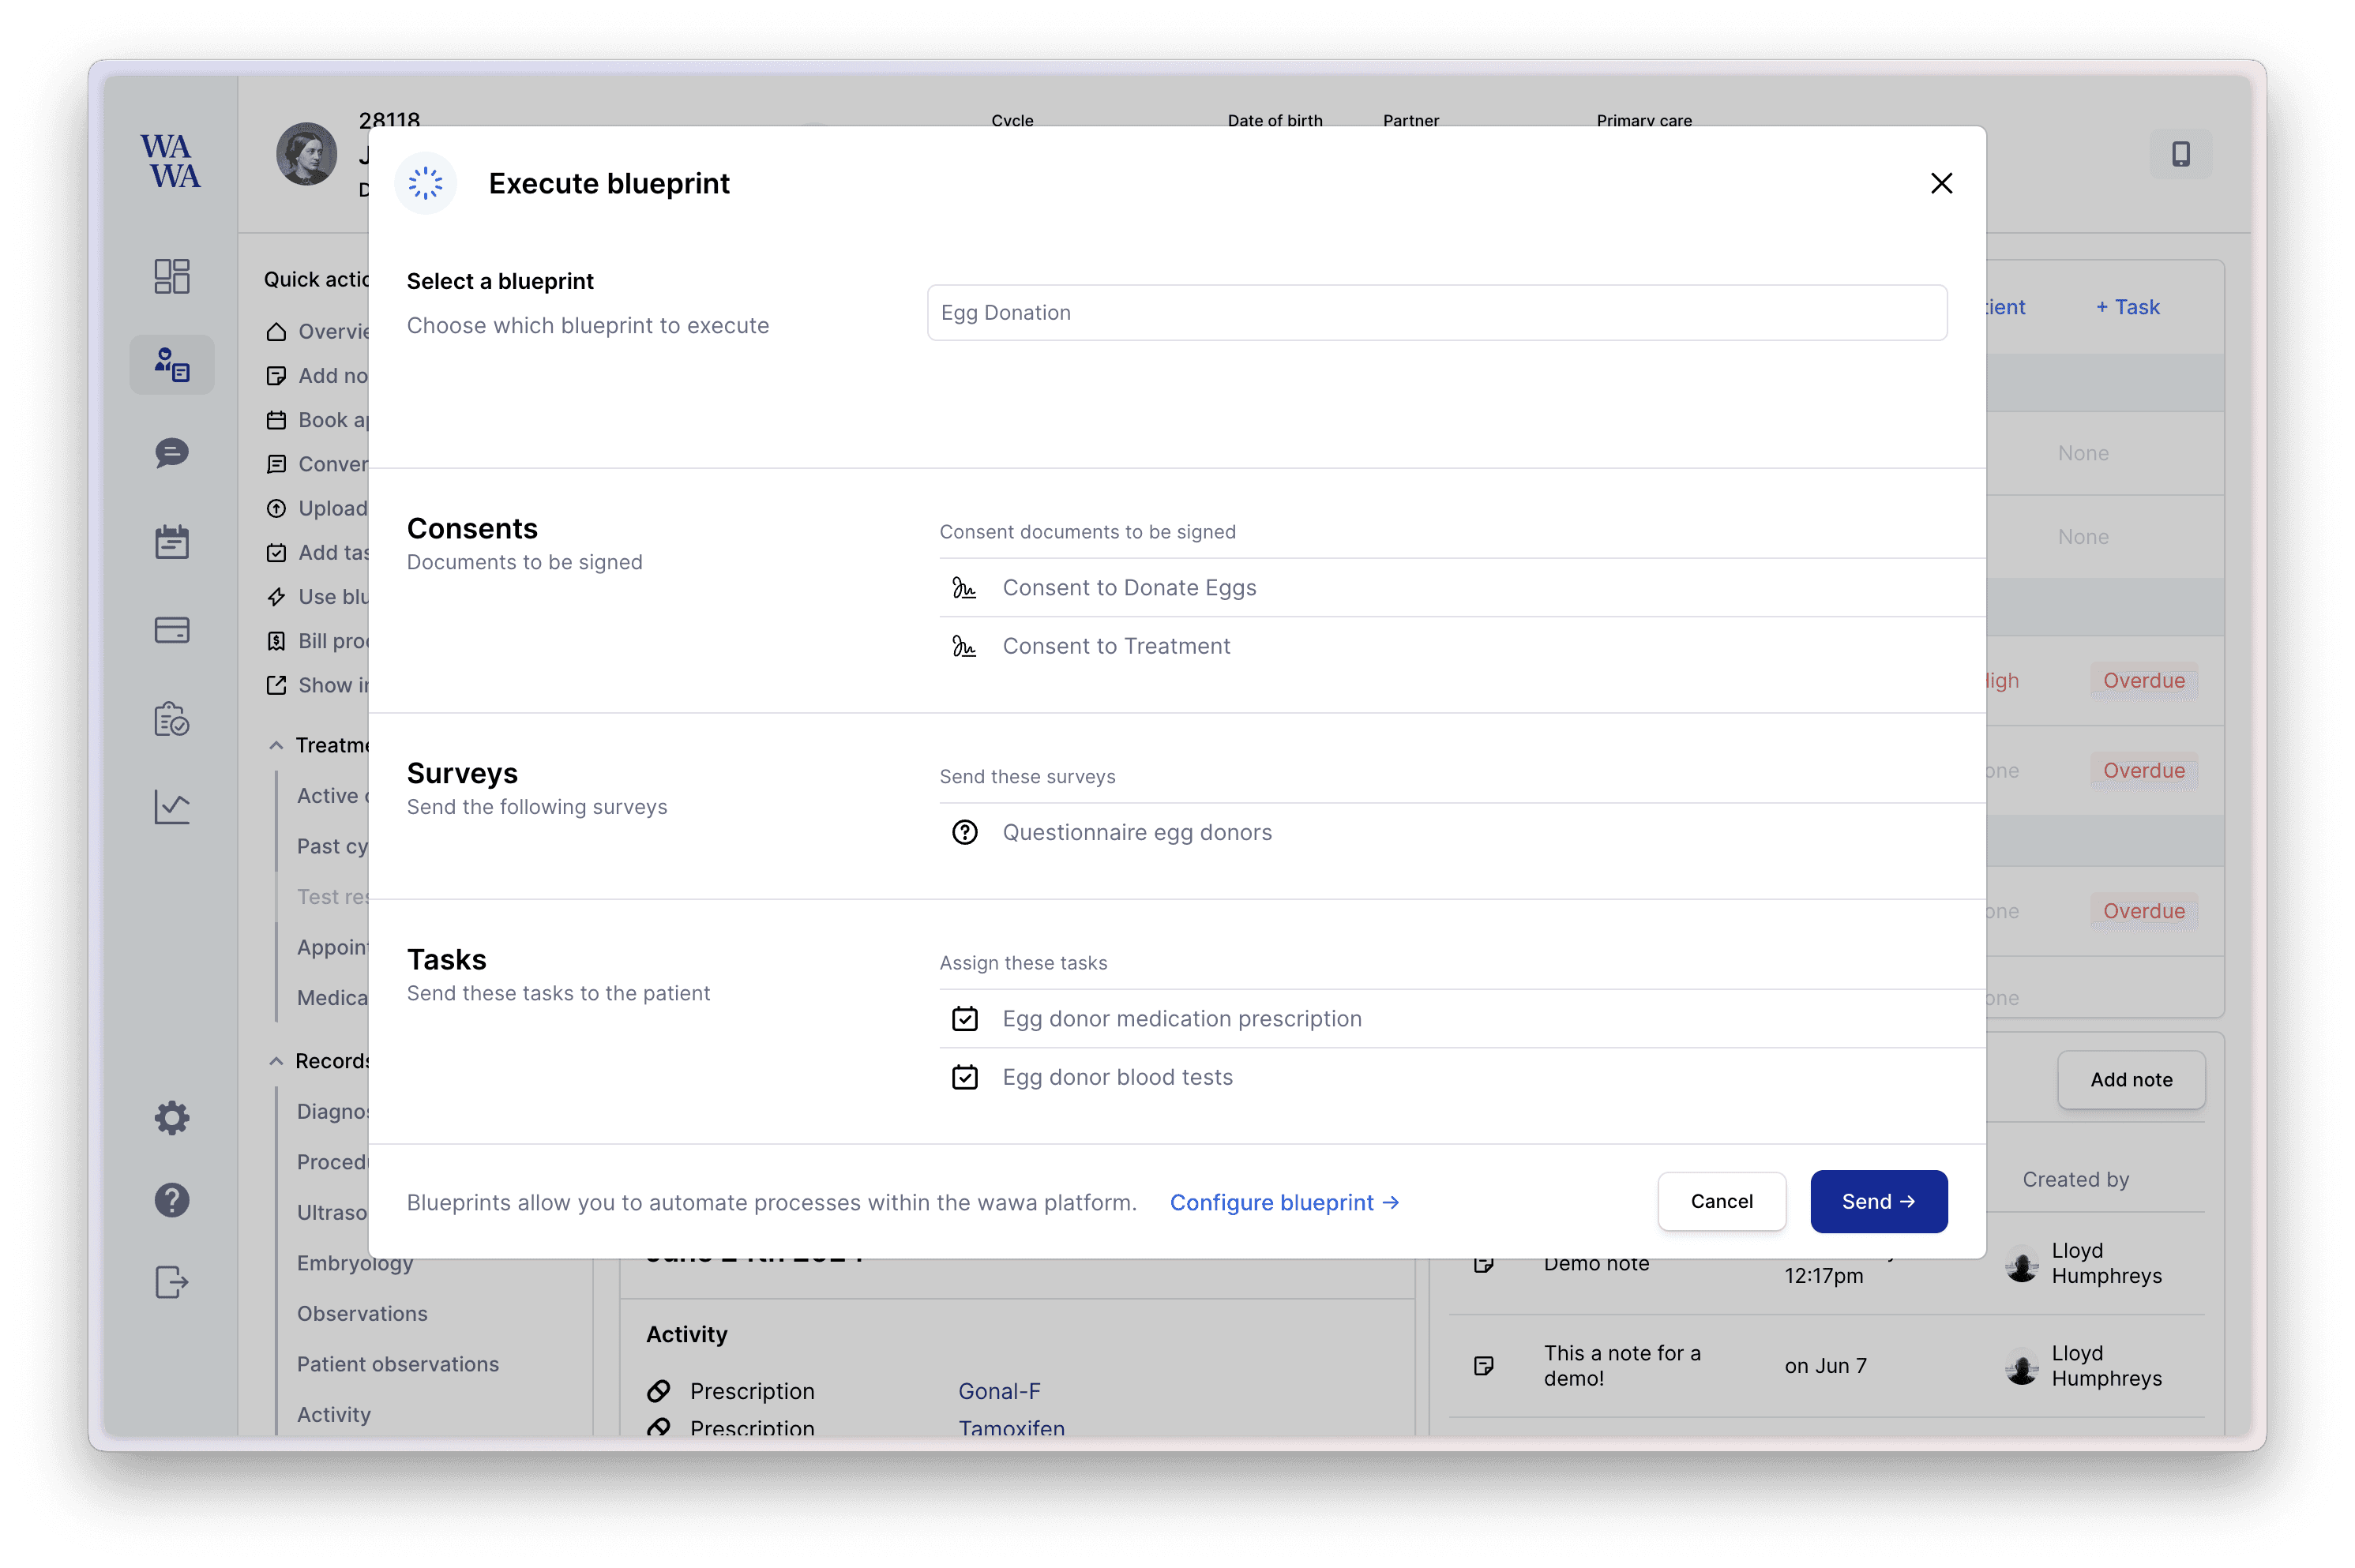The height and width of the screenshot is (1568, 2355).
Task: Click the mobile device icon top right
Action: (x=2180, y=154)
